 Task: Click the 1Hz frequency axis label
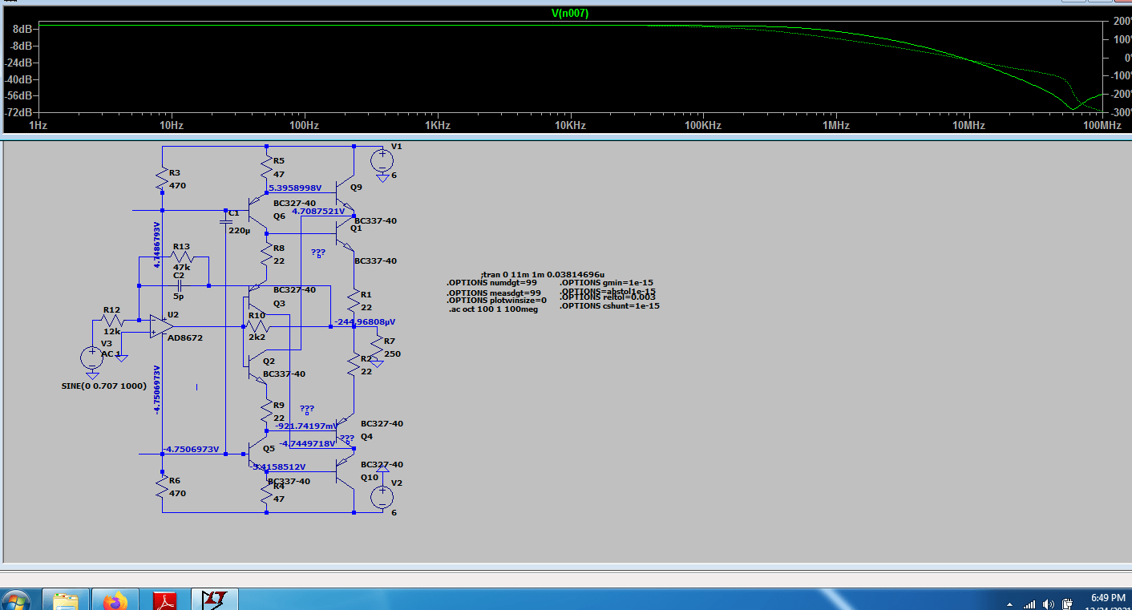click(38, 126)
